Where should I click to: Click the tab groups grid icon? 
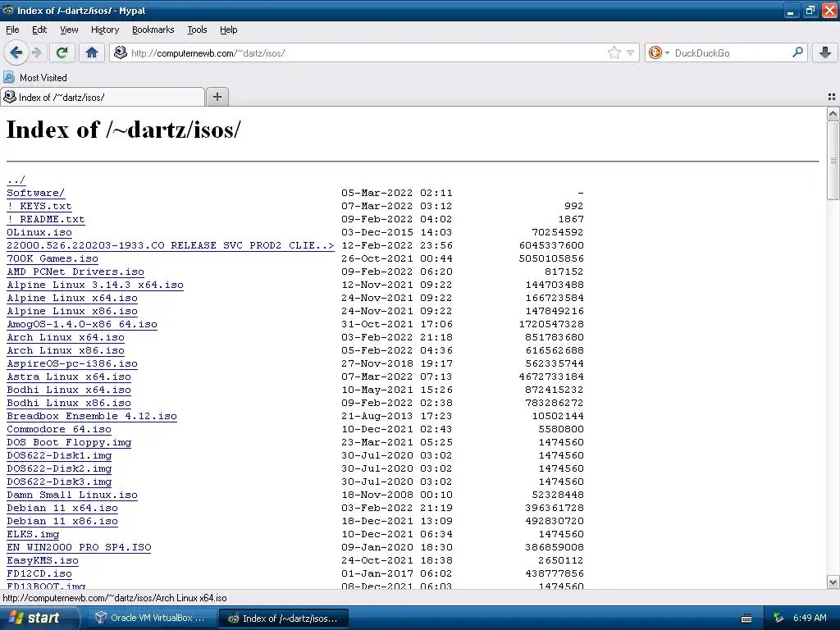coord(832,97)
